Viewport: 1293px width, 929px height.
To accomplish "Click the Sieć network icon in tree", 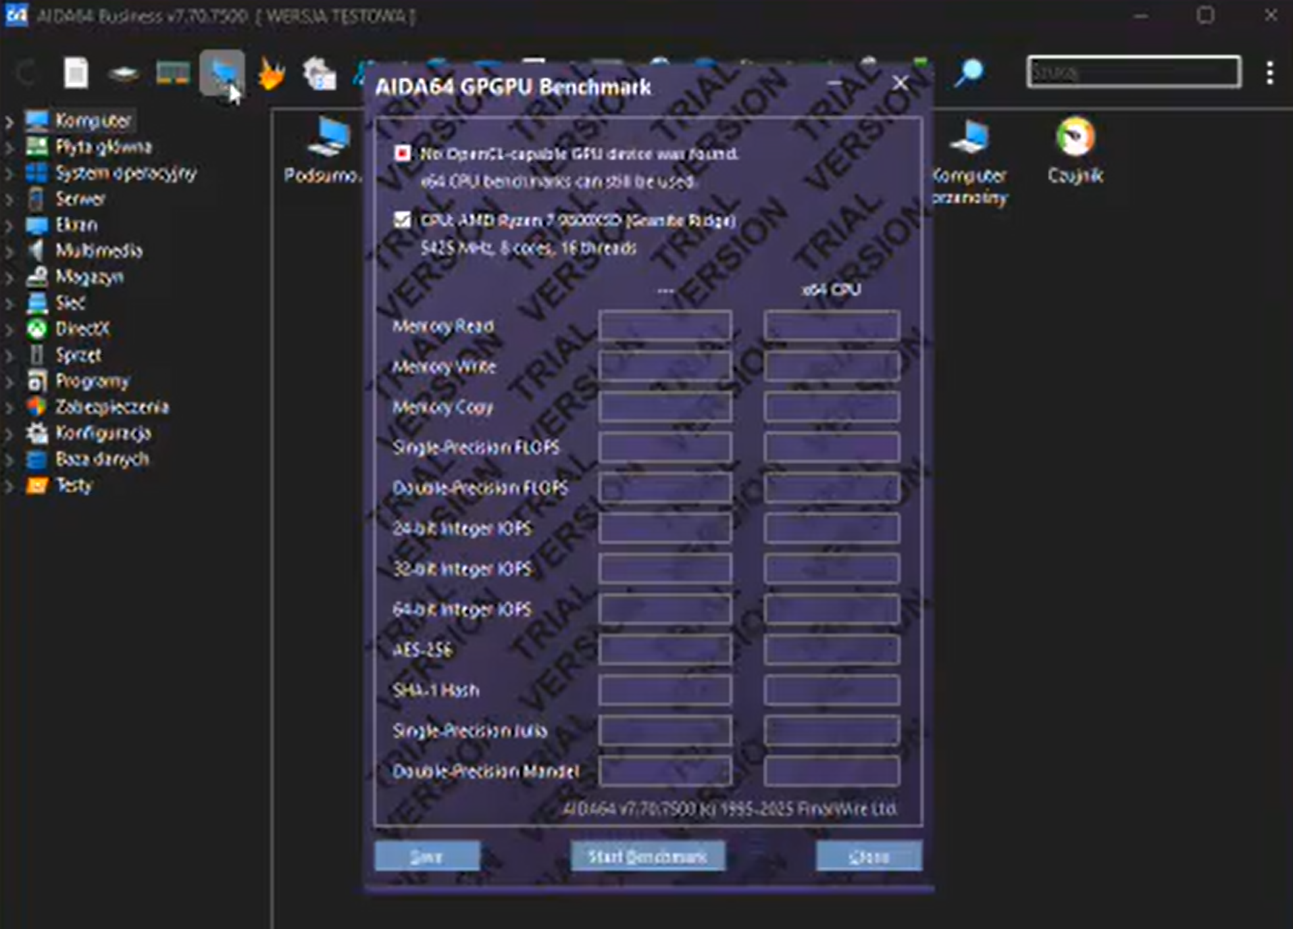I will pyautogui.click(x=36, y=303).
